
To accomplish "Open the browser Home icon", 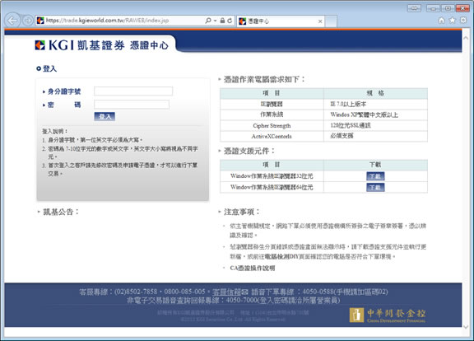I will point(441,21).
